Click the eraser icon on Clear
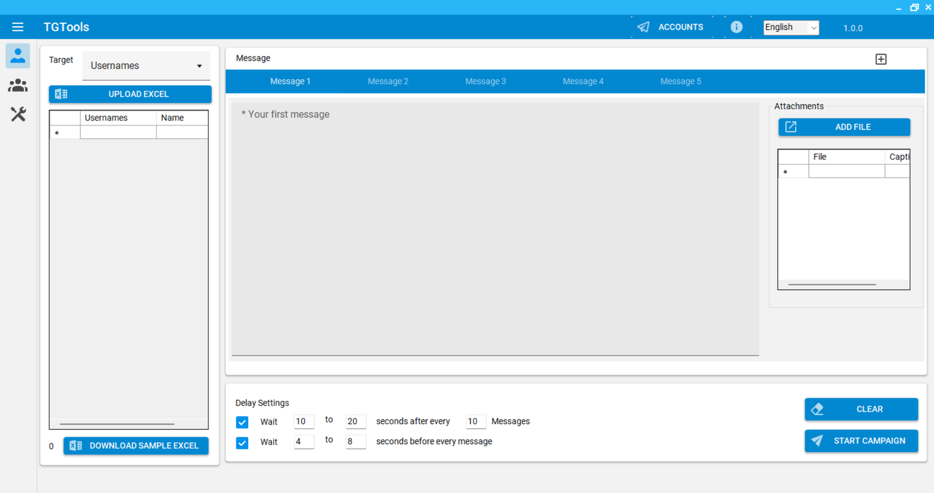Screen dimensions: 934x493 tap(817, 409)
